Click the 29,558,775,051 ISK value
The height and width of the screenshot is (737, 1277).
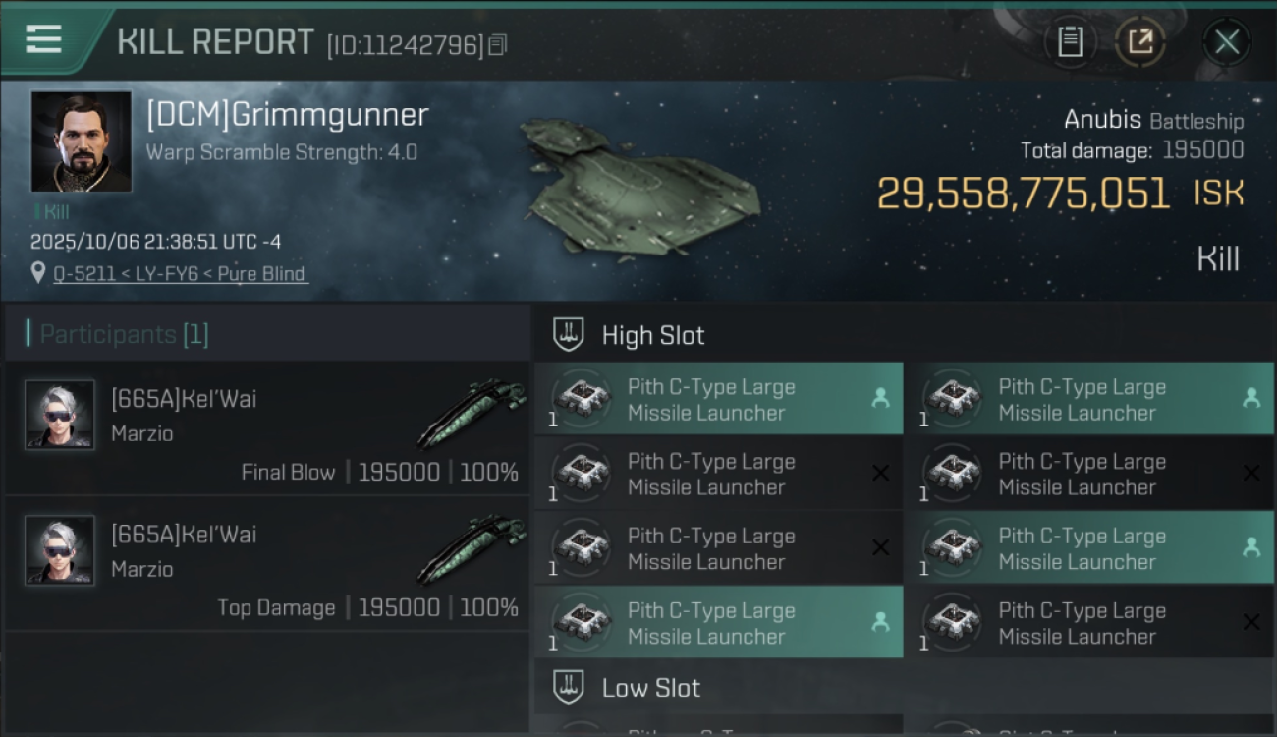point(1023,194)
